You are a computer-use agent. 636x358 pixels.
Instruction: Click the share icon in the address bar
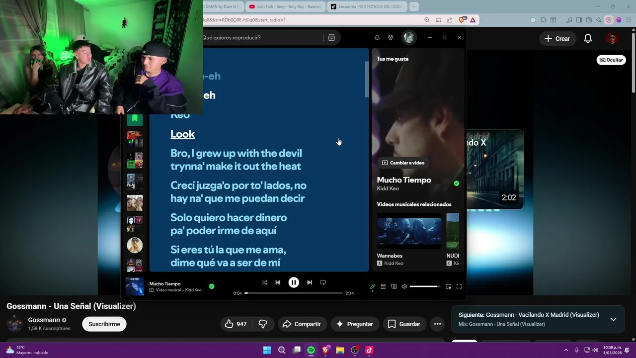450,20
